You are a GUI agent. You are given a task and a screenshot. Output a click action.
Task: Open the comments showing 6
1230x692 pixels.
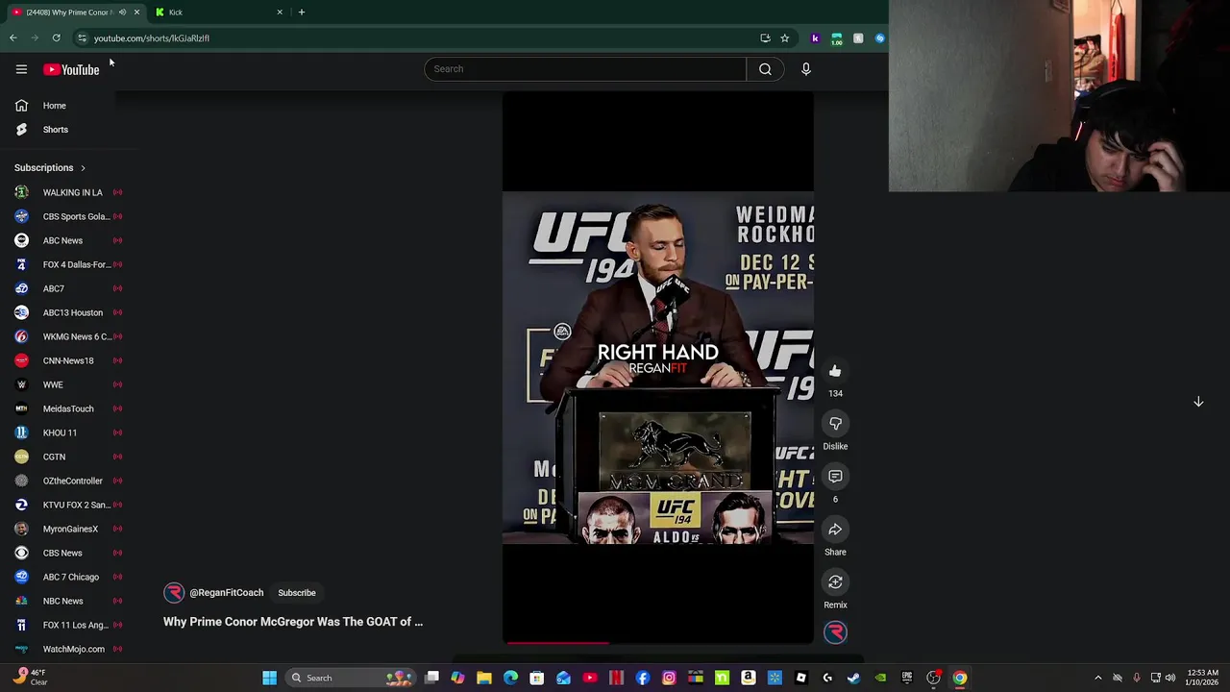pos(835,477)
